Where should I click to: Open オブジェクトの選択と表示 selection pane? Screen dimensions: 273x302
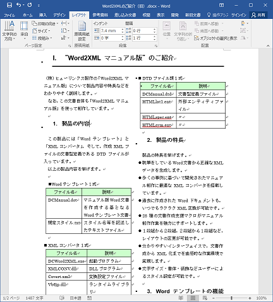coord(215,38)
